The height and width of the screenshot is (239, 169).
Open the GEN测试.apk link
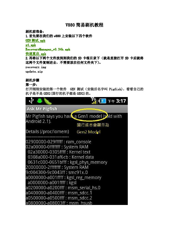[35, 41]
